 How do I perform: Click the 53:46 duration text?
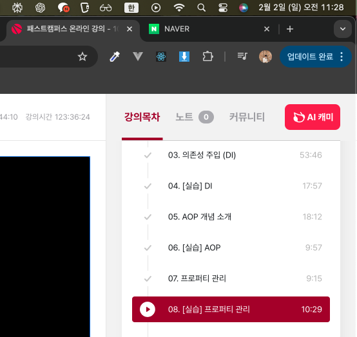[311, 155]
